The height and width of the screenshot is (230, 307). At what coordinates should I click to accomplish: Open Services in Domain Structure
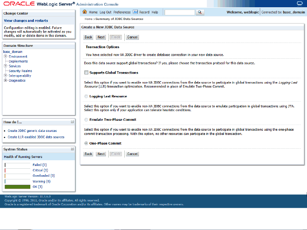point(15,66)
